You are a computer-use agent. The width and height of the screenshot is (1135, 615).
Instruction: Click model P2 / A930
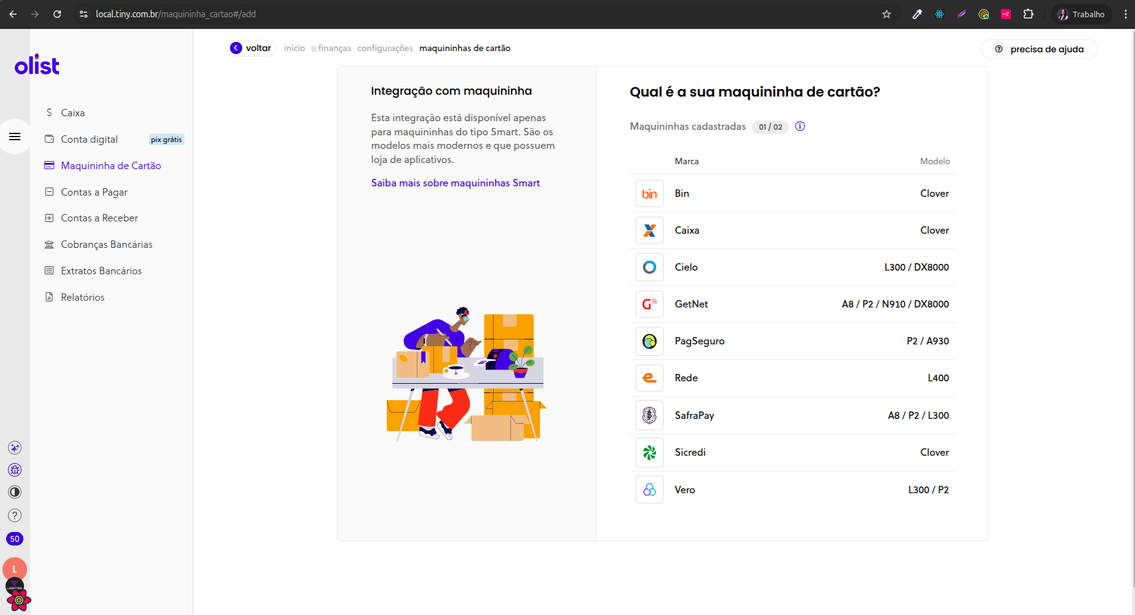click(x=928, y=341)
